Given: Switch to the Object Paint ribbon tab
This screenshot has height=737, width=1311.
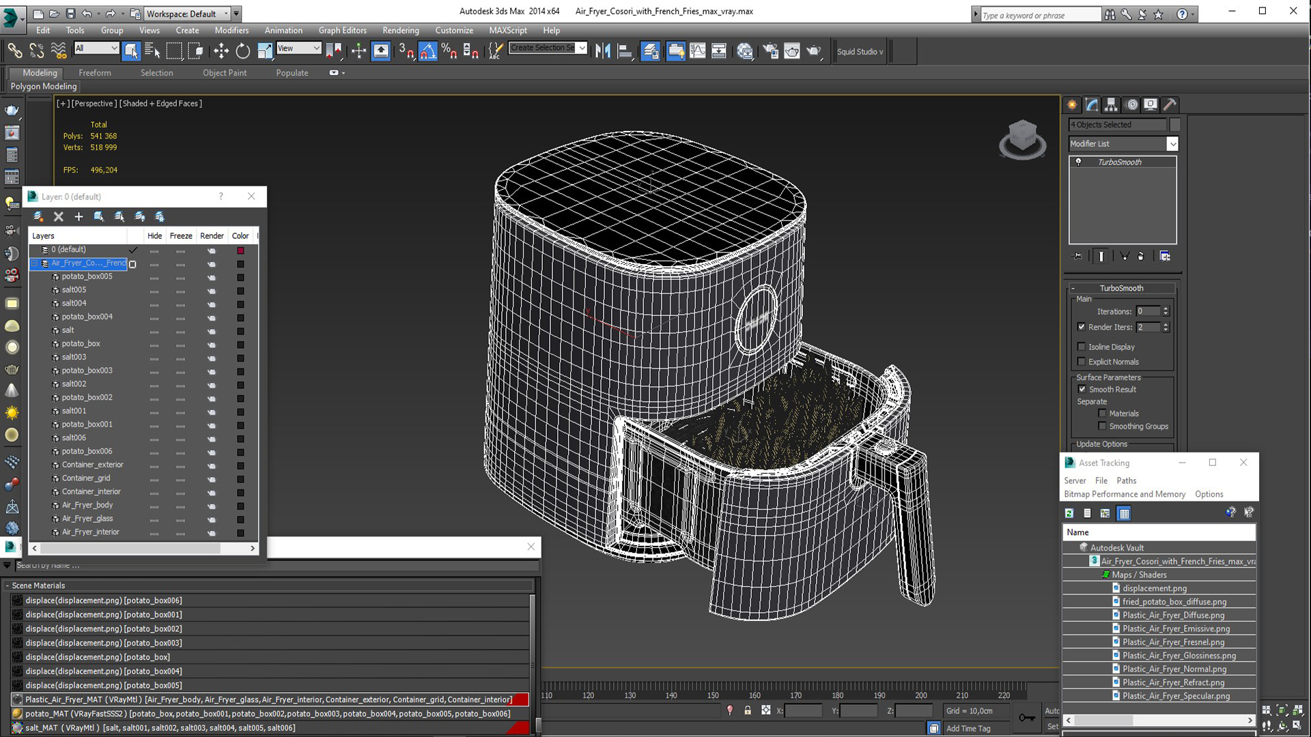Looking at the screenshot, I should [225, 72].
